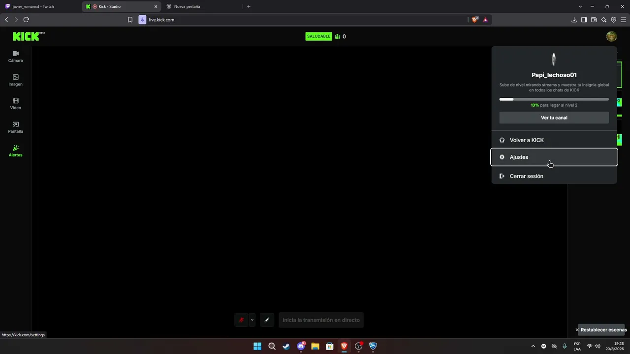The image size is (630, 354).
Task: Click the Ver tu canal button
Action: (554, 118)
